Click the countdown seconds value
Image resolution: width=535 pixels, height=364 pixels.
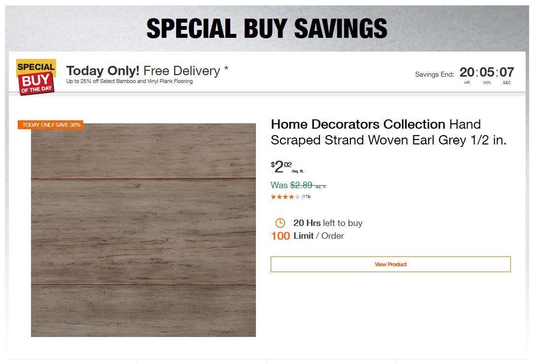click(506, 73)
